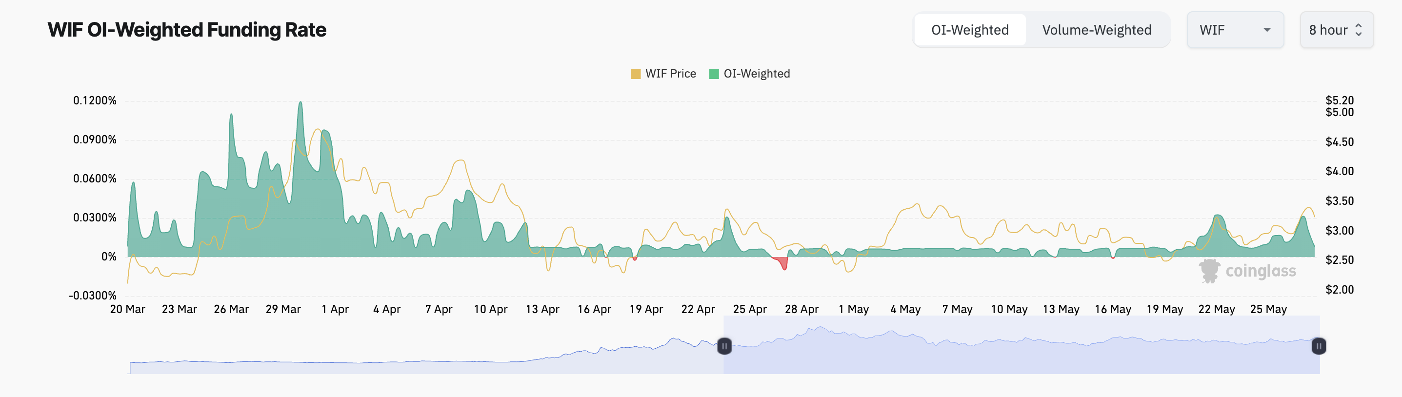The width and height of the screenshot is (1402, 397).
Task: Click the 19 May date label
Action: coord(1165,309)
